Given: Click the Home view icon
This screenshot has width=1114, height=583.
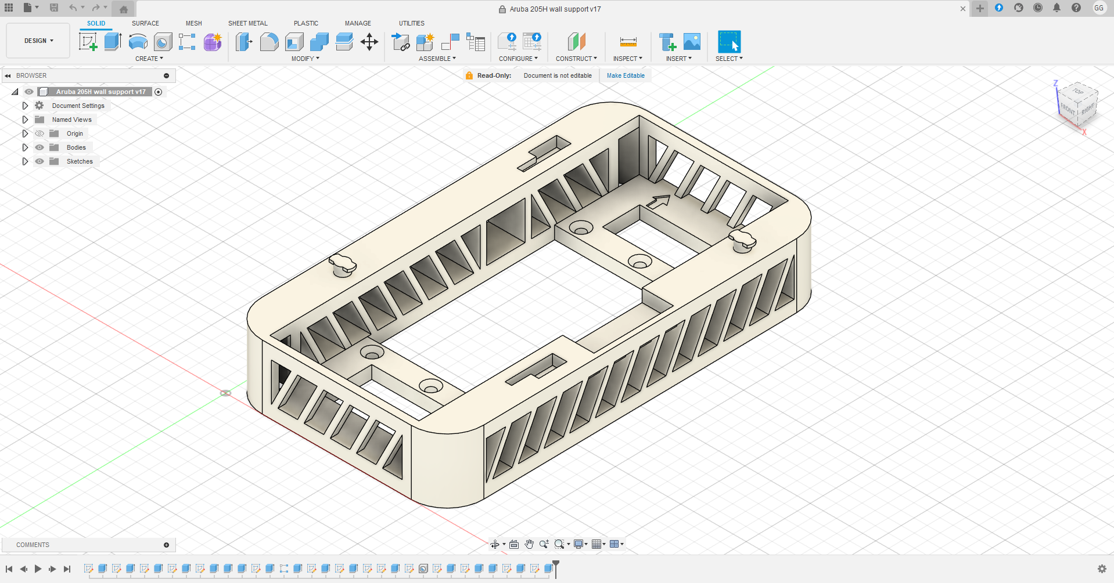Looking at the screenshot, I should [123, 9].
